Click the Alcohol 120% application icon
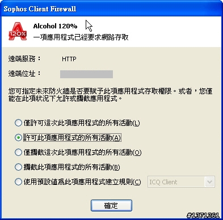Screen dimensions: 223x220 point(18,31)
